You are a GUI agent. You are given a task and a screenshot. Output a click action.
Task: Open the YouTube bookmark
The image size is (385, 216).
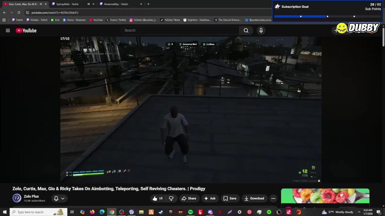(x=96, y=20)
